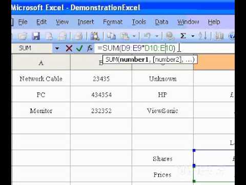Select the cell containing 23435

(101, 79)
